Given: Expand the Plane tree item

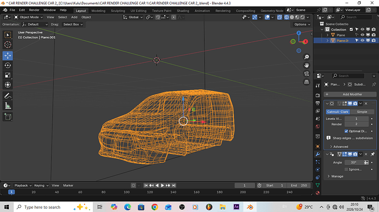Looking at the screenshot, I should pos(327,35).
